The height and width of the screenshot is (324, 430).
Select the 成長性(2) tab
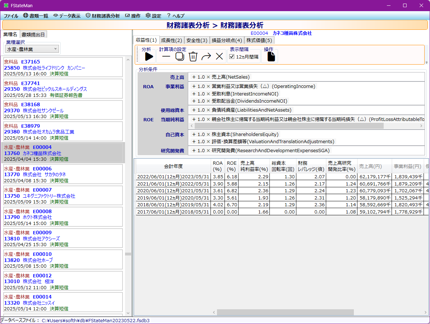tap(172, 40)
